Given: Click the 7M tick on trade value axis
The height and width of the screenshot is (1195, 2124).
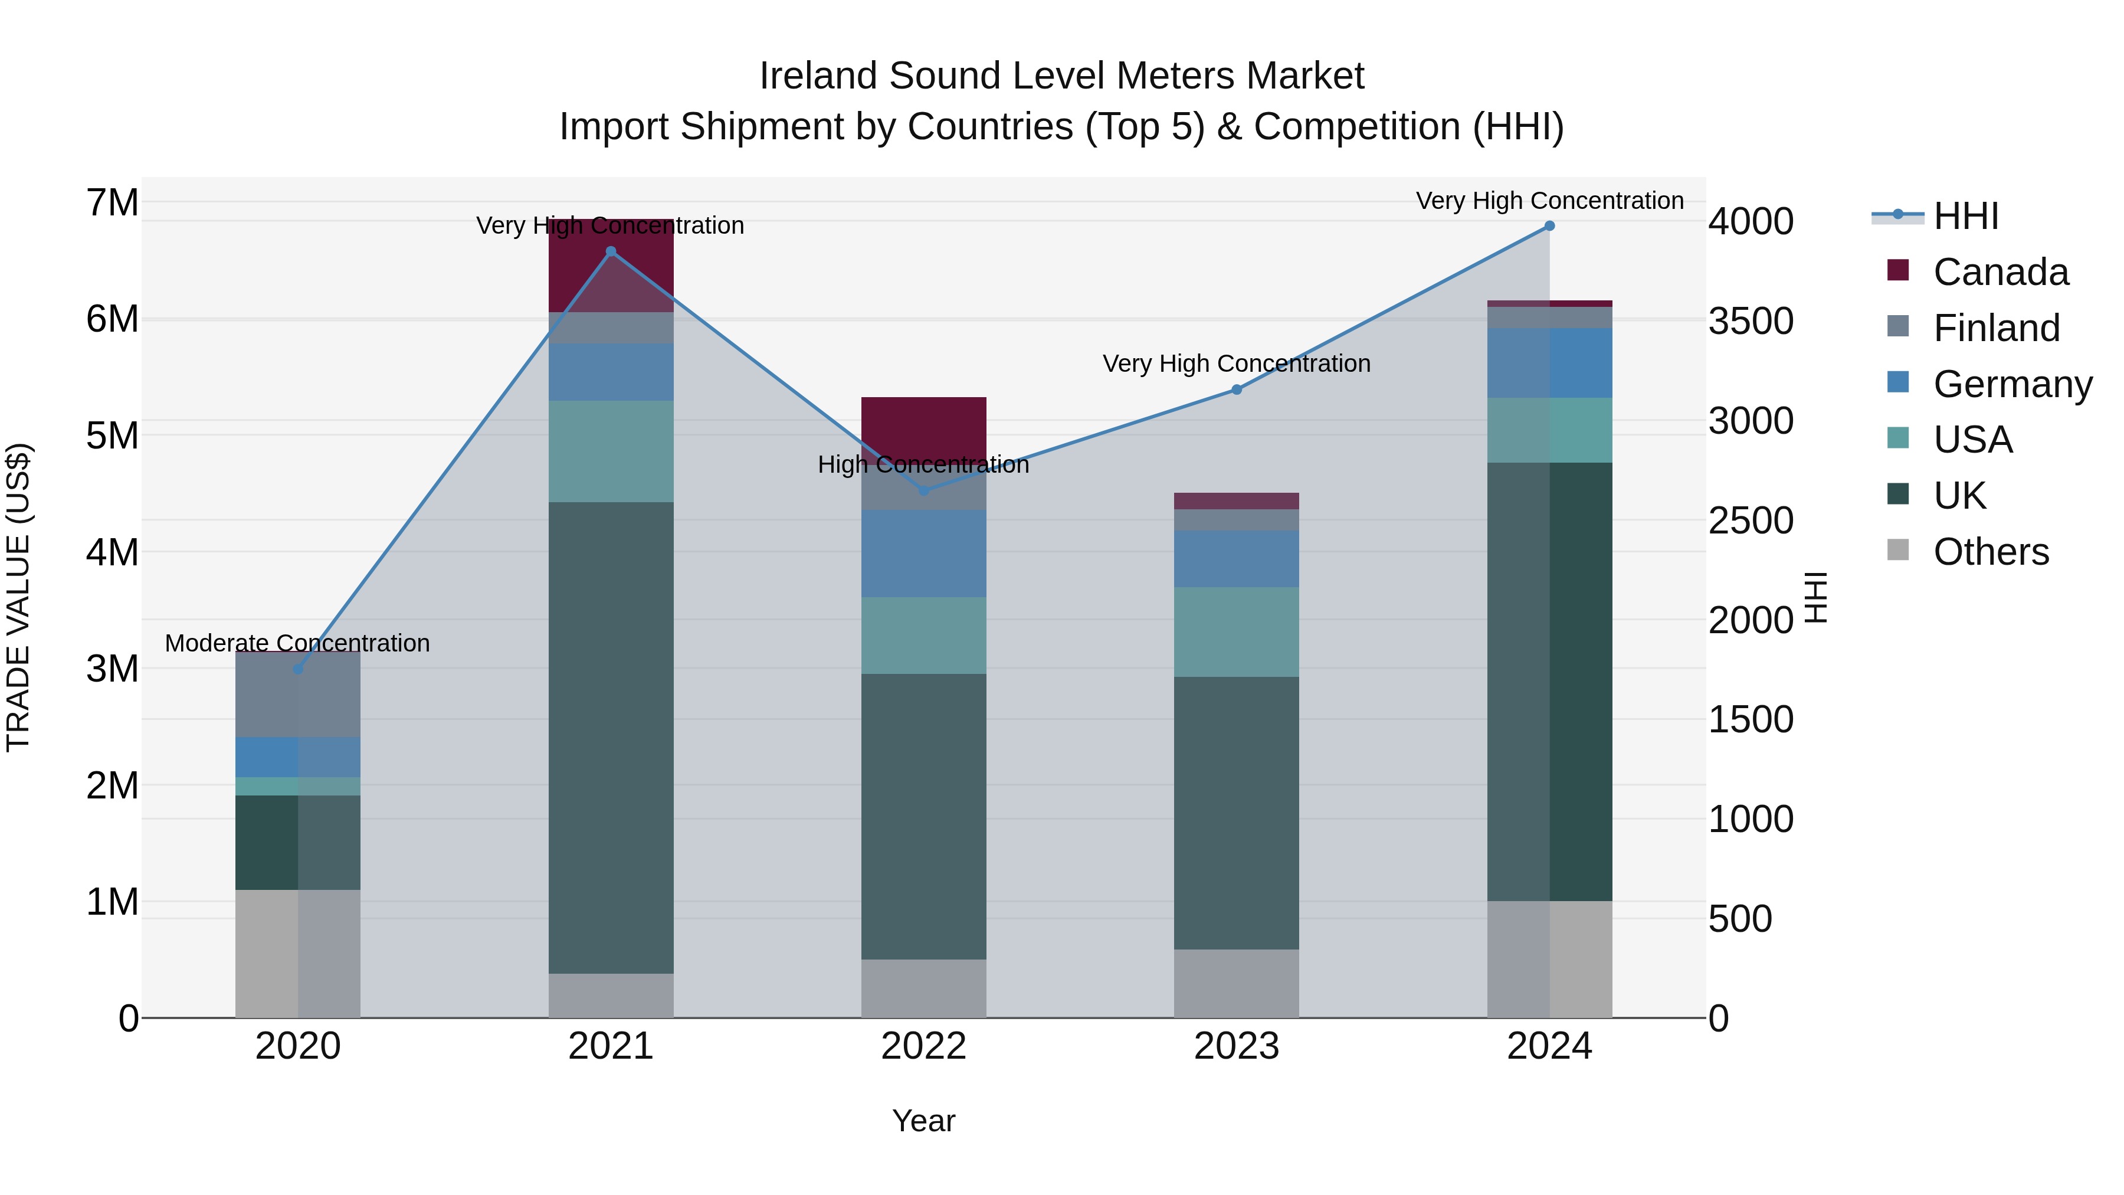Looking at the screenshot, I should pyautogui.click(x=113, y=203).
